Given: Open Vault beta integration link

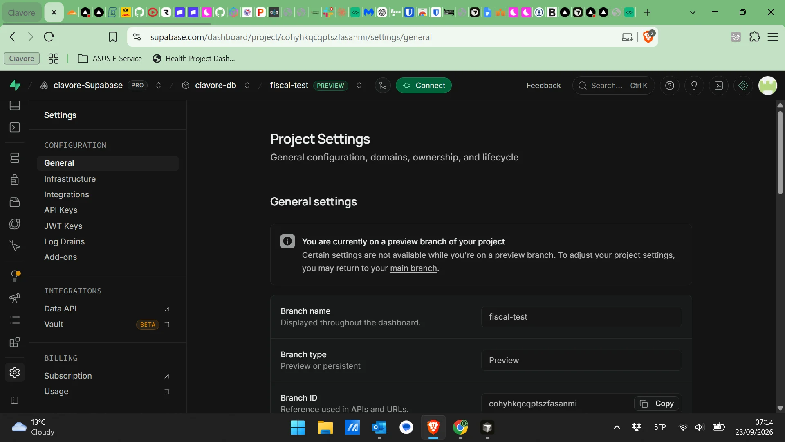Looking at the screenshot, I should pyautogui.click(x=107, y=324).
